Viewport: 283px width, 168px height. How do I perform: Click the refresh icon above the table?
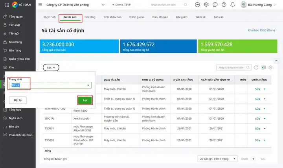coord(256,68)
